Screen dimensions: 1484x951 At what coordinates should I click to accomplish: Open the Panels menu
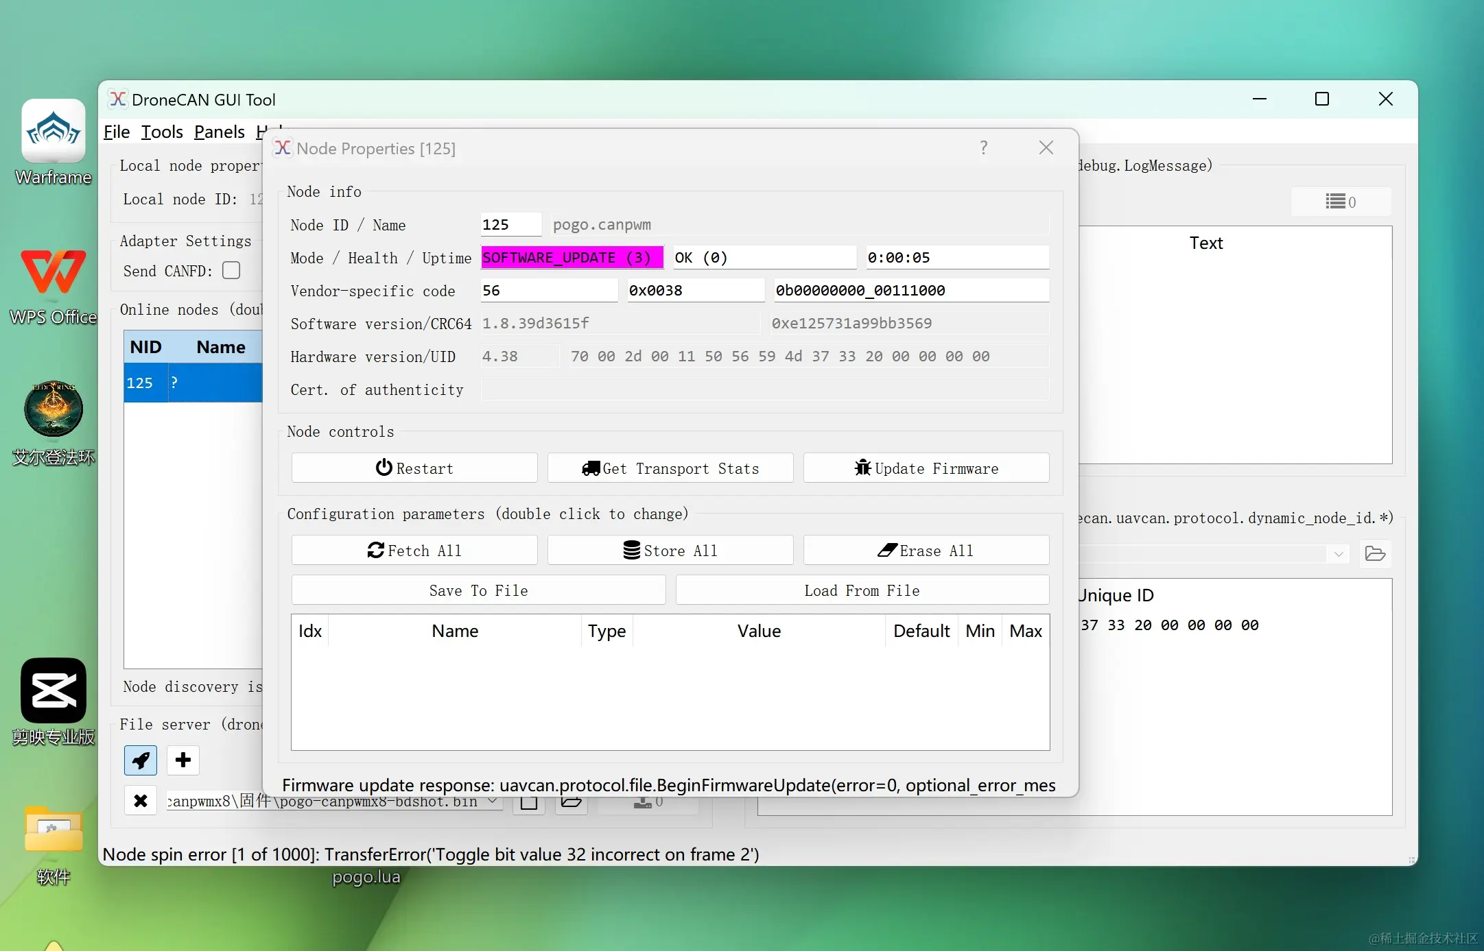[219, 132]
